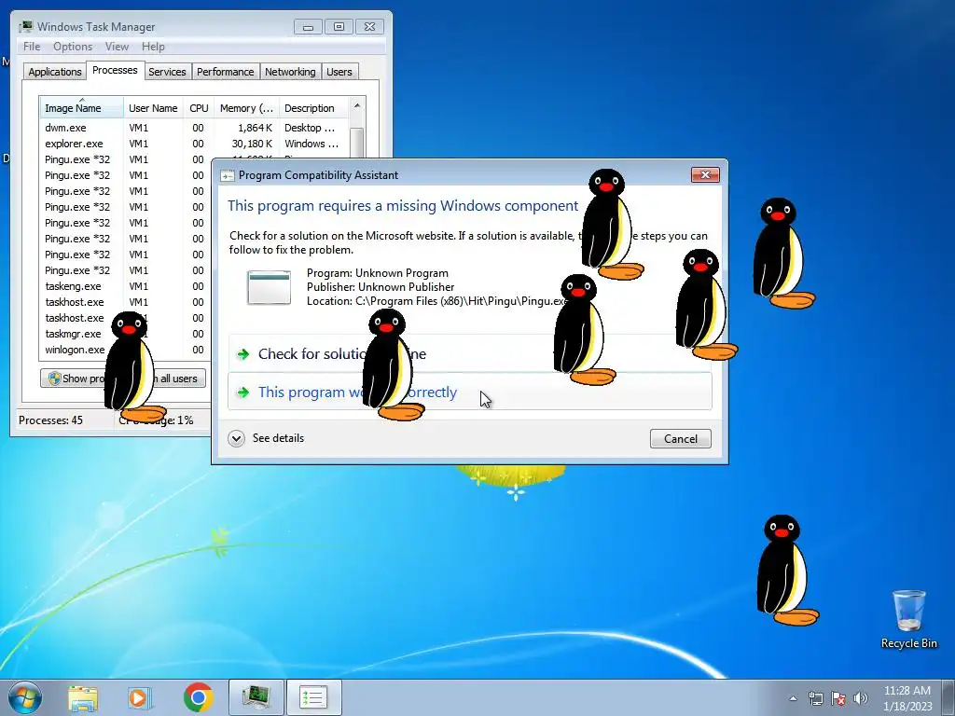
Task: Click Show processes from all users button
Action: click(x=123, y=379)
